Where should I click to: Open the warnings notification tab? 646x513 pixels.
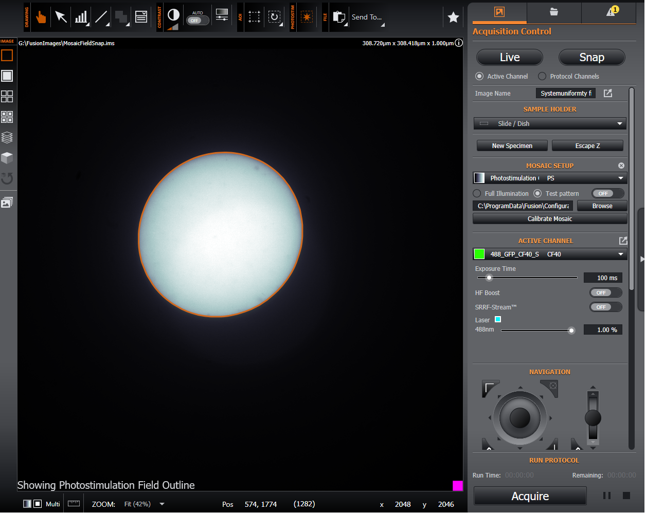coord(611,12)
